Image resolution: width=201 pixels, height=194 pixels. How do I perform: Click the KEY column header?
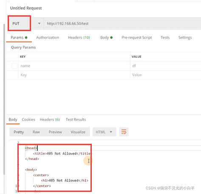pyautogui.click(x=23, y=57)
